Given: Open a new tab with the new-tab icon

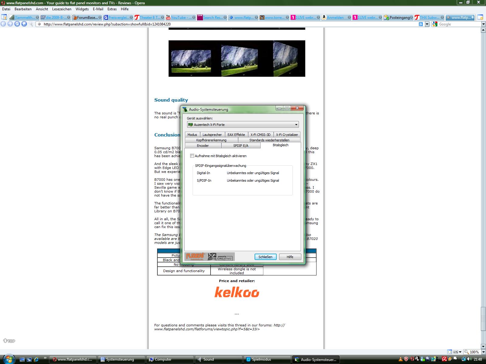Looking at the screenshot, I should [x=480, y=17].
